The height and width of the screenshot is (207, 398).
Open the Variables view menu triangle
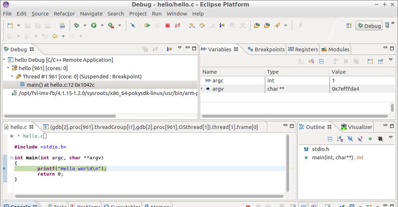click(x=391, y=59)
